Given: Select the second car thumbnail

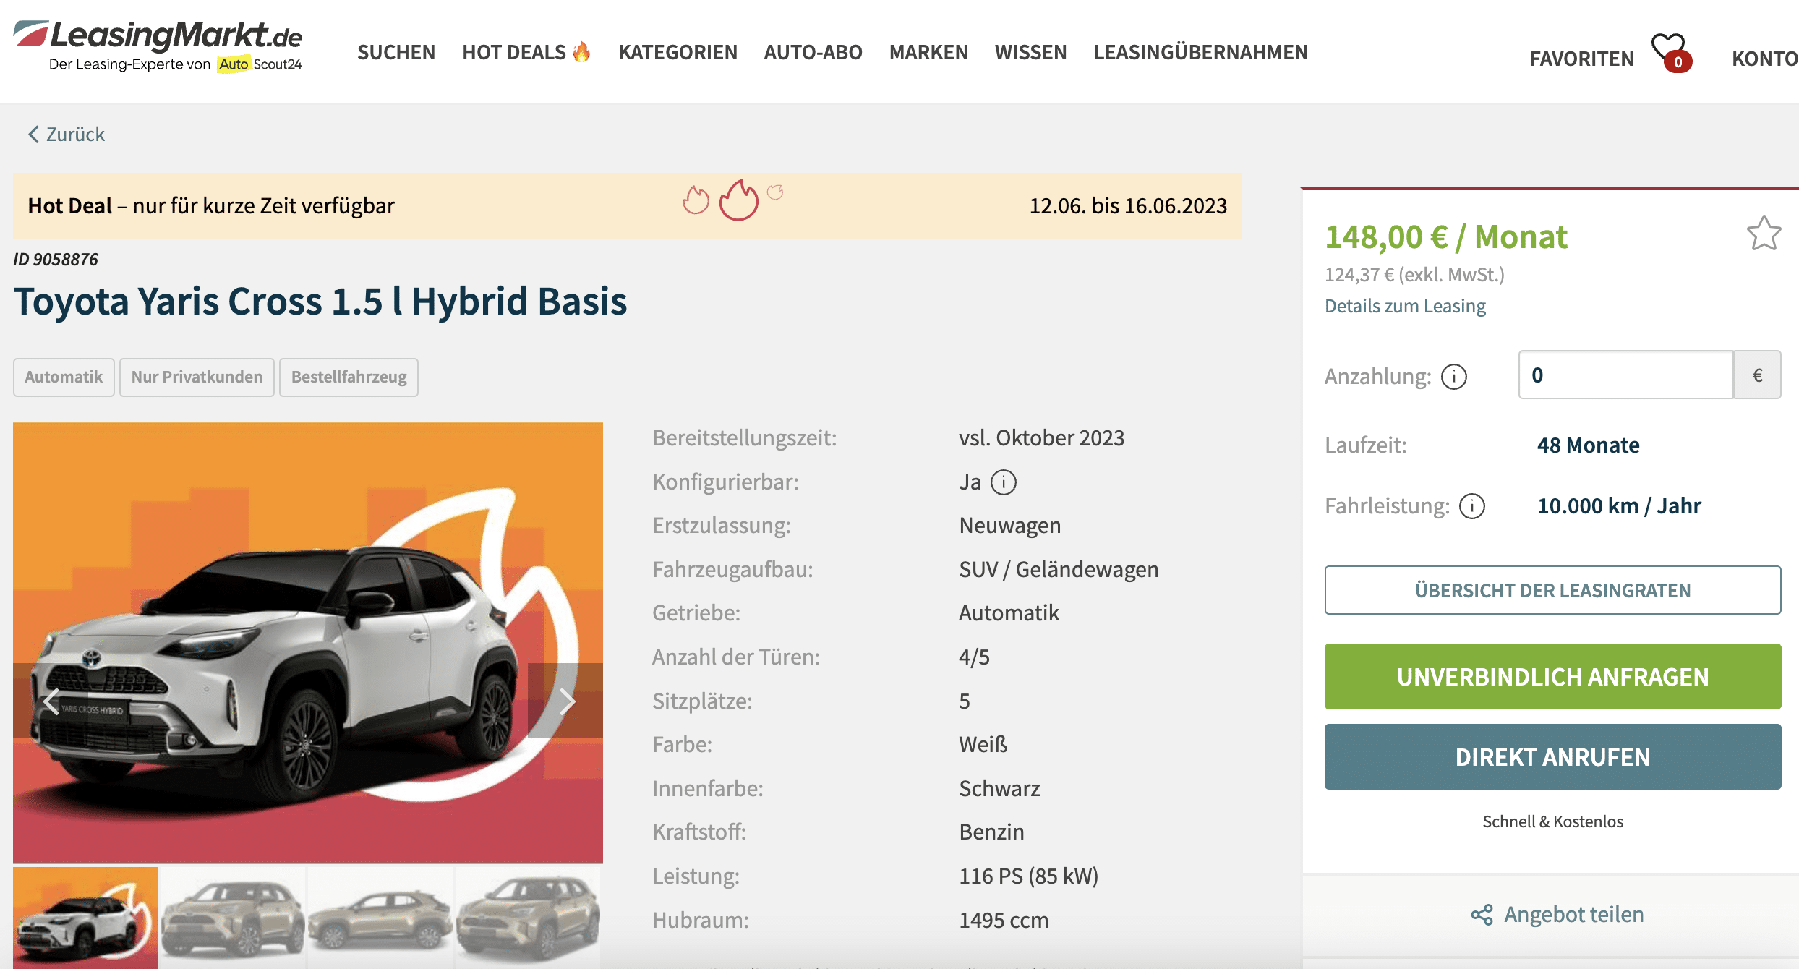Looking at the screenshot, I should pos(233,918).
